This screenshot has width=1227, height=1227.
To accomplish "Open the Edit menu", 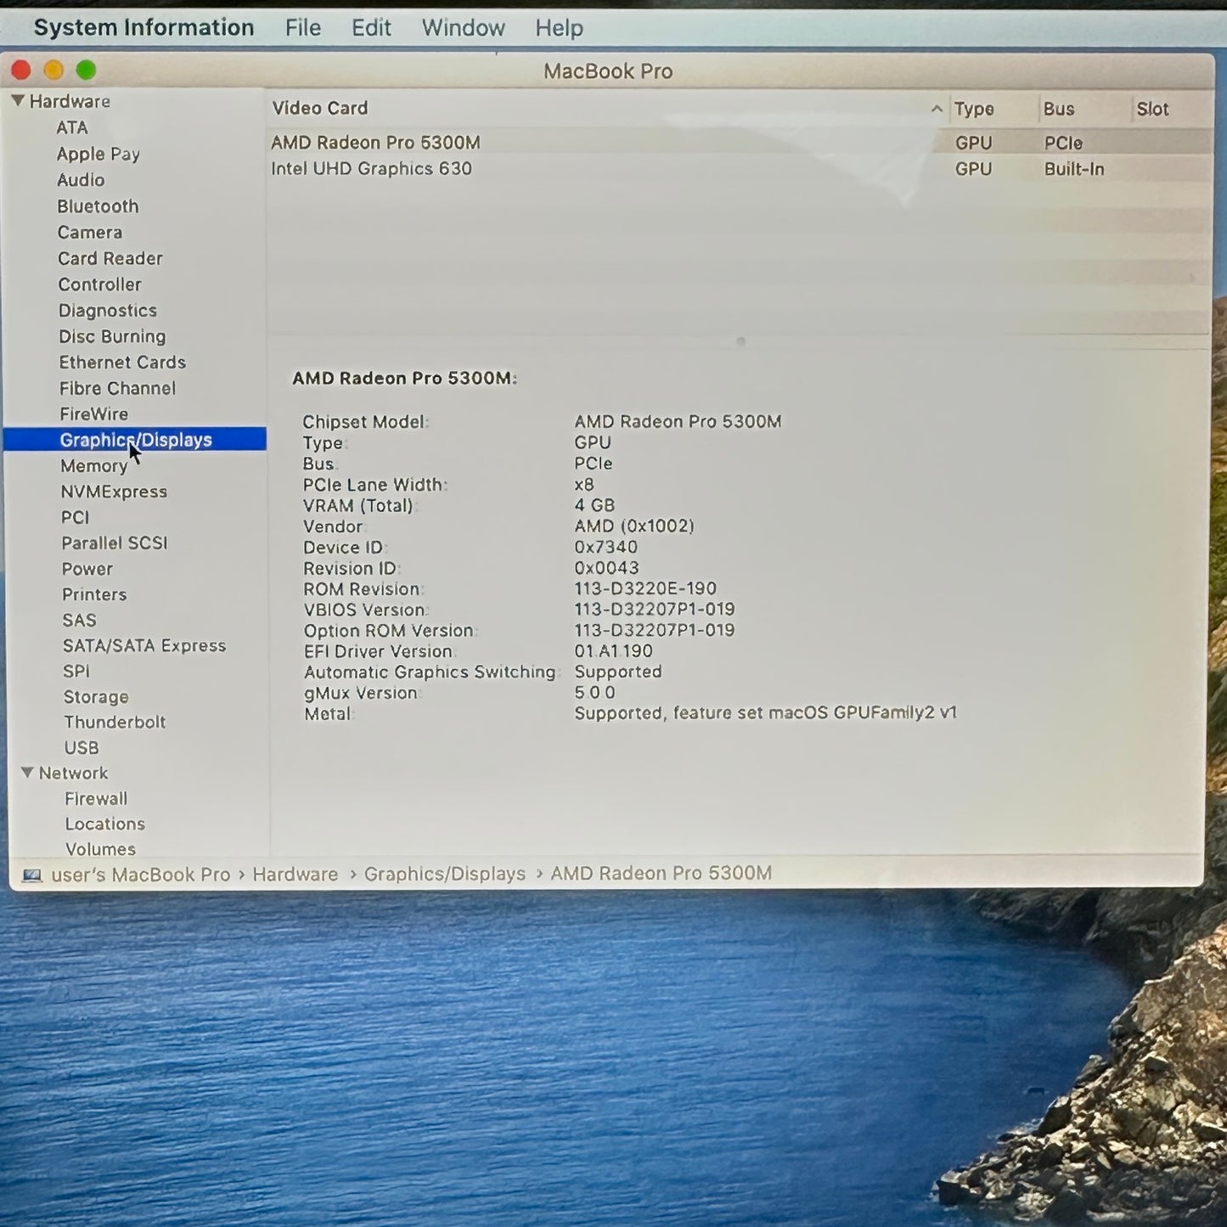I will pos(371,28).
